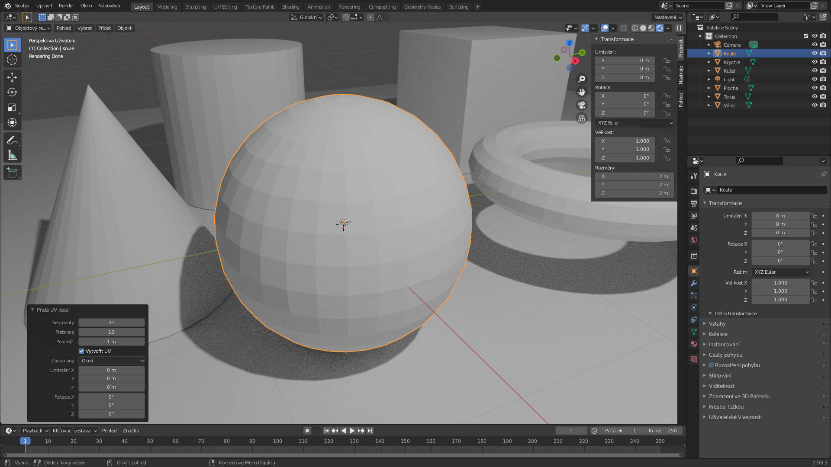Open Physics properties tab icon
This screenshot has width=831, height=467.
(x=694, y=307)
